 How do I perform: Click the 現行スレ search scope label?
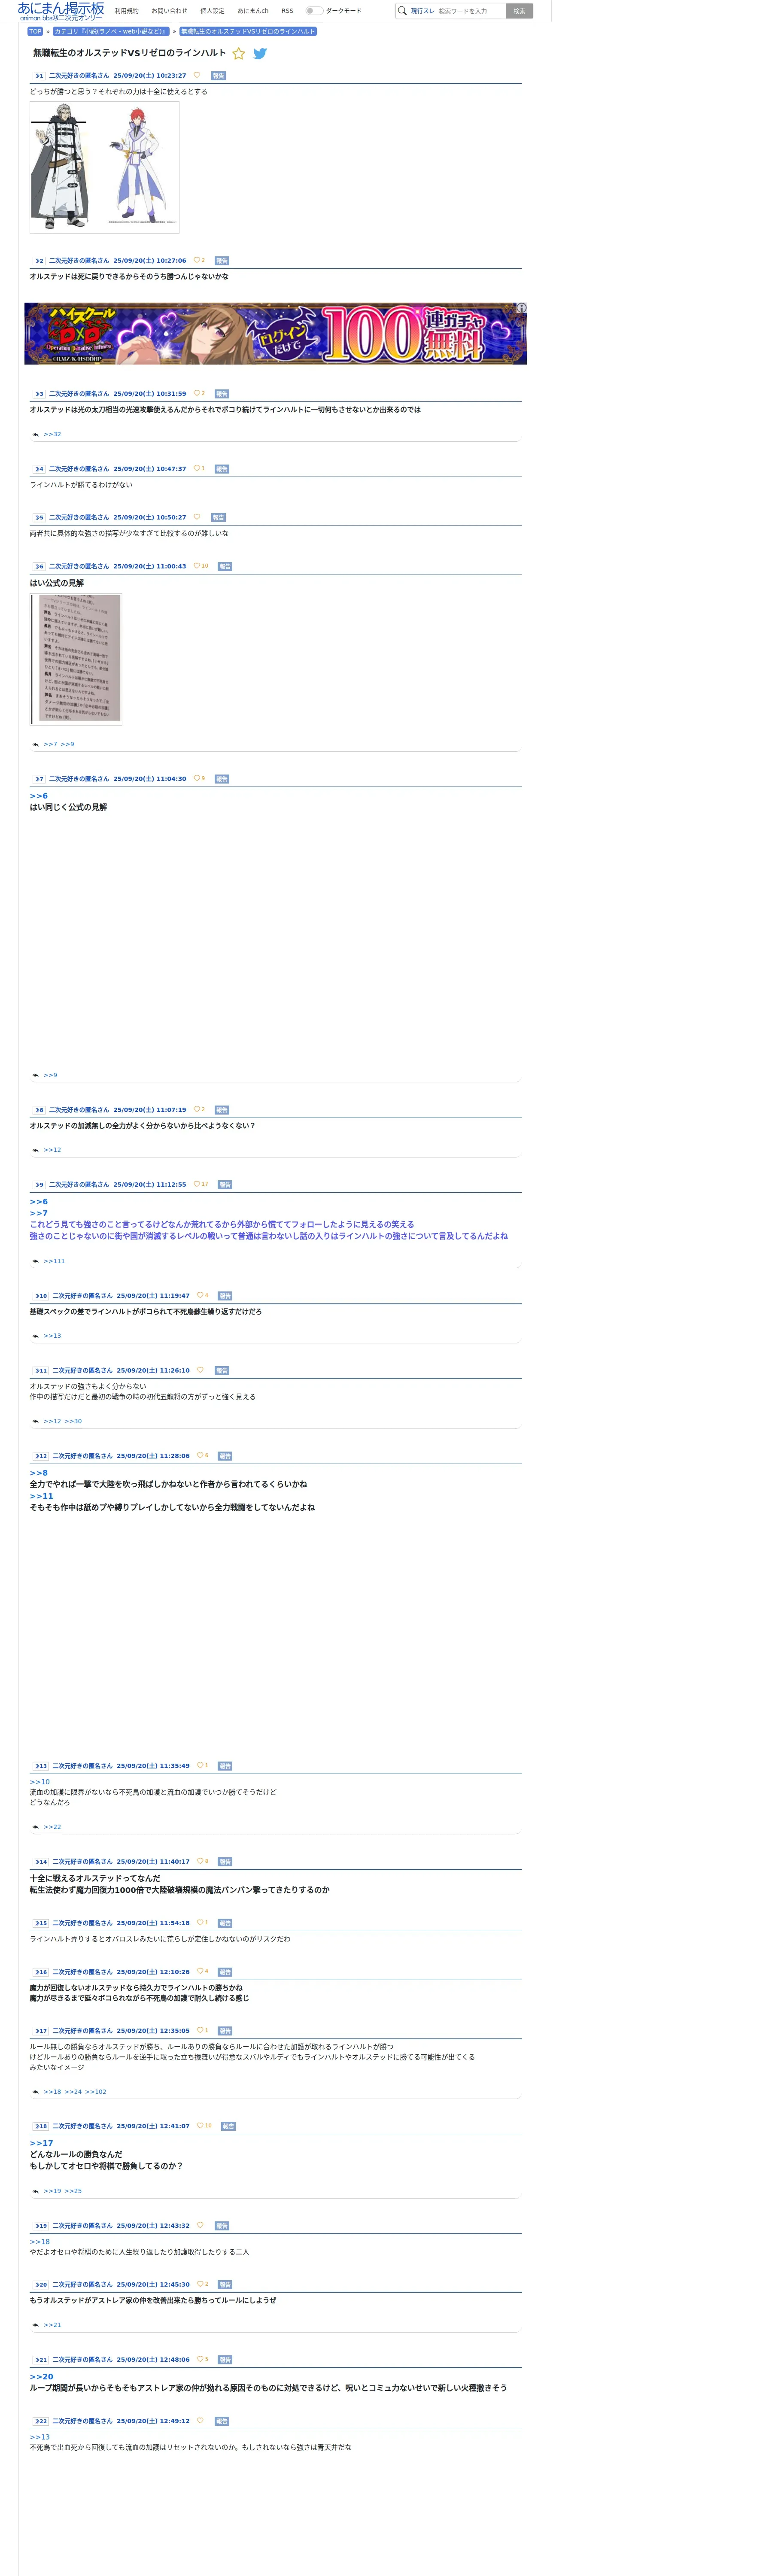[x=422, y=11]
